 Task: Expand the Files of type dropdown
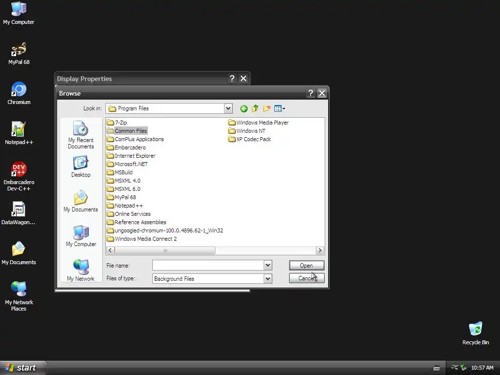click(268, 279)
